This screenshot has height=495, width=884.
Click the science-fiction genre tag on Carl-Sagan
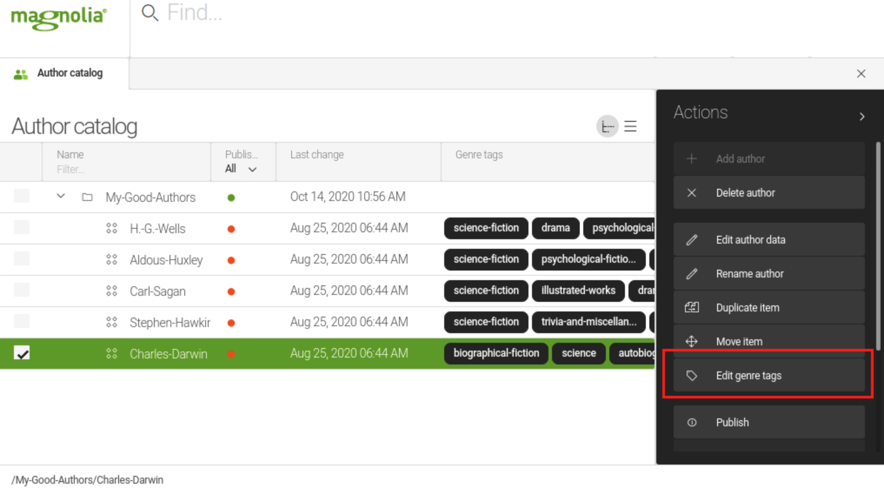pyautogui.click(x=486, y=290)
